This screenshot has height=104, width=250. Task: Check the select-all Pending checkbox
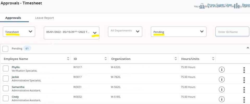point(5,49)
